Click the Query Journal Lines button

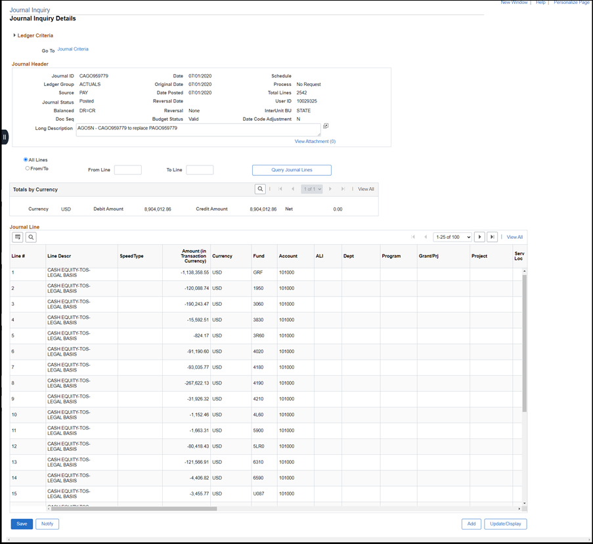292,170
